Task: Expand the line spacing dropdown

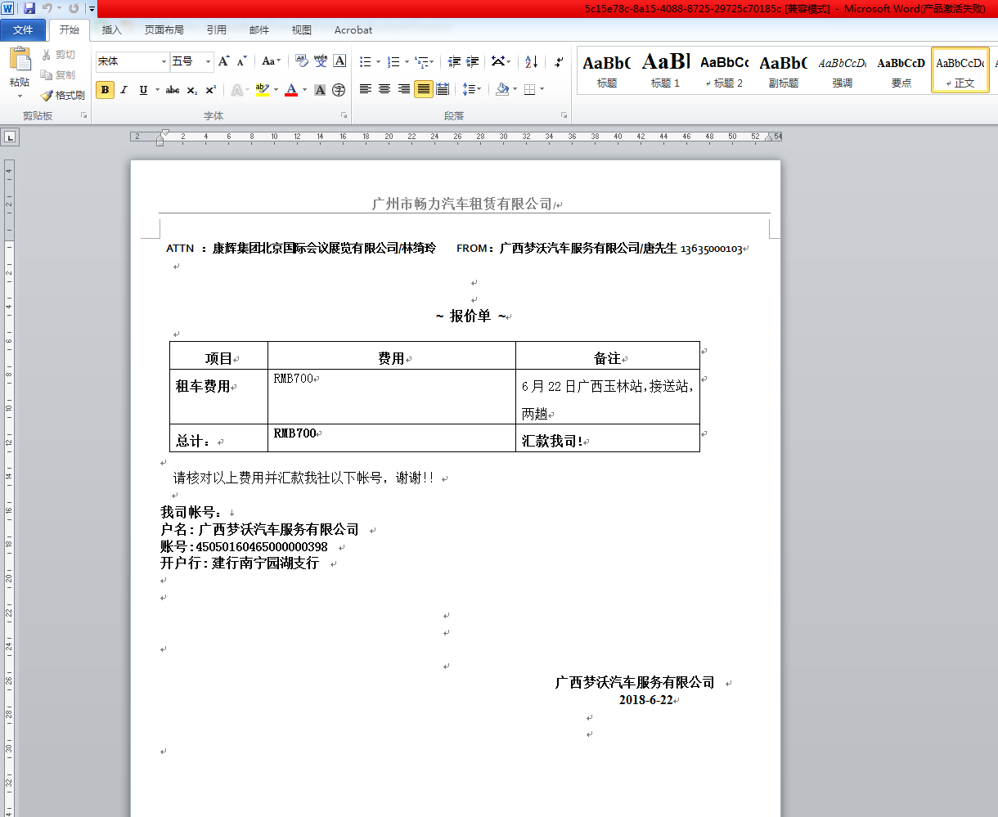Action: [x=478, y=89]
